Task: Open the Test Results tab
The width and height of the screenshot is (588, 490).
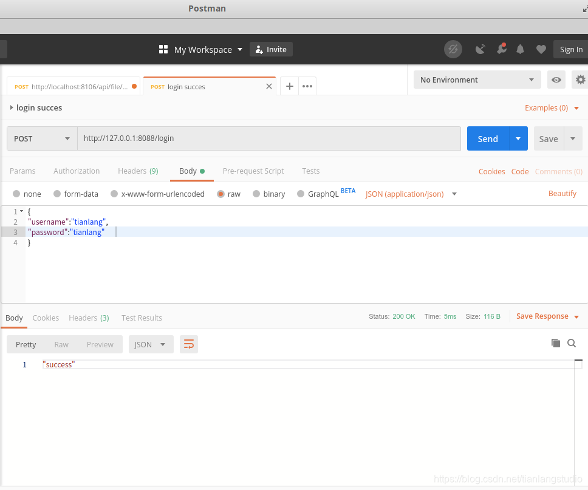Action: [x=142, y=318]
